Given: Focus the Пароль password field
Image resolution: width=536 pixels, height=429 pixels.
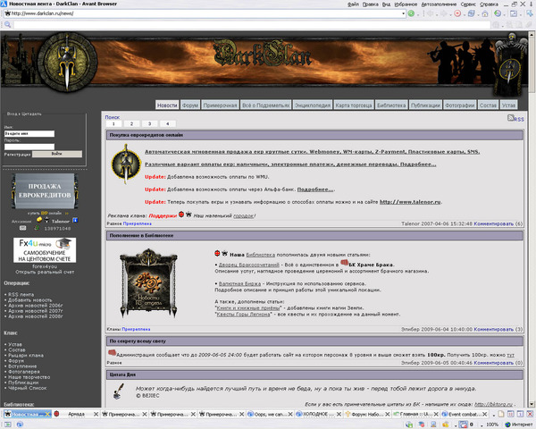Looking at the screenshot, I should [29, 147].
